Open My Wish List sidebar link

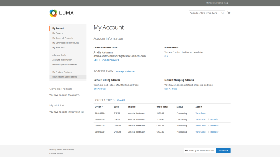(x=58, y=48)
